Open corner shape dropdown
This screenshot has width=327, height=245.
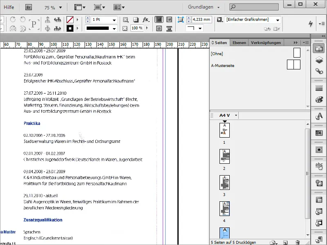[x=200, y=28]
